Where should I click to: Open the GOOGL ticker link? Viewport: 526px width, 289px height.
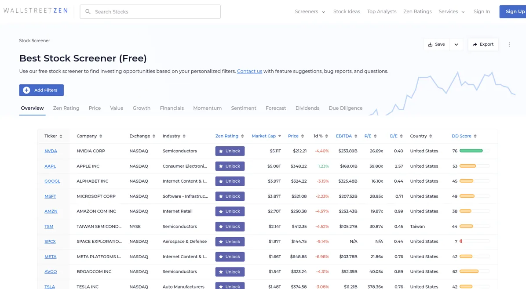tap(52, 181)
